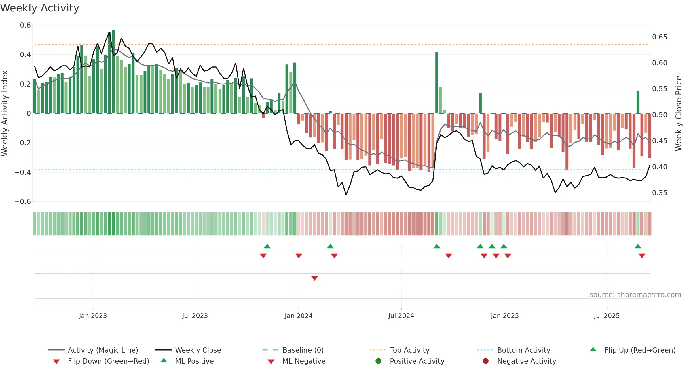Toggle the Weekly Close legend entry
Viewport: 691px width, 388px height.
[x=188, y=350]
